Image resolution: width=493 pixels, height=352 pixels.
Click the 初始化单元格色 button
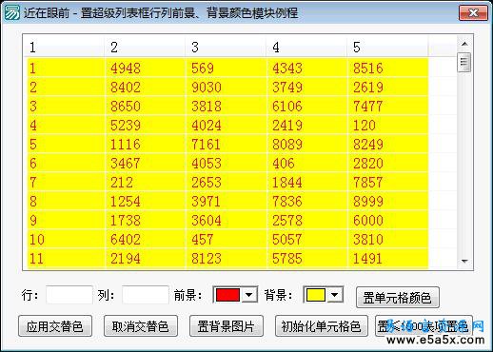pos(322,326)
